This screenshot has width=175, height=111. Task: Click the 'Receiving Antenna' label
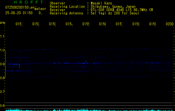click(66, 13)
